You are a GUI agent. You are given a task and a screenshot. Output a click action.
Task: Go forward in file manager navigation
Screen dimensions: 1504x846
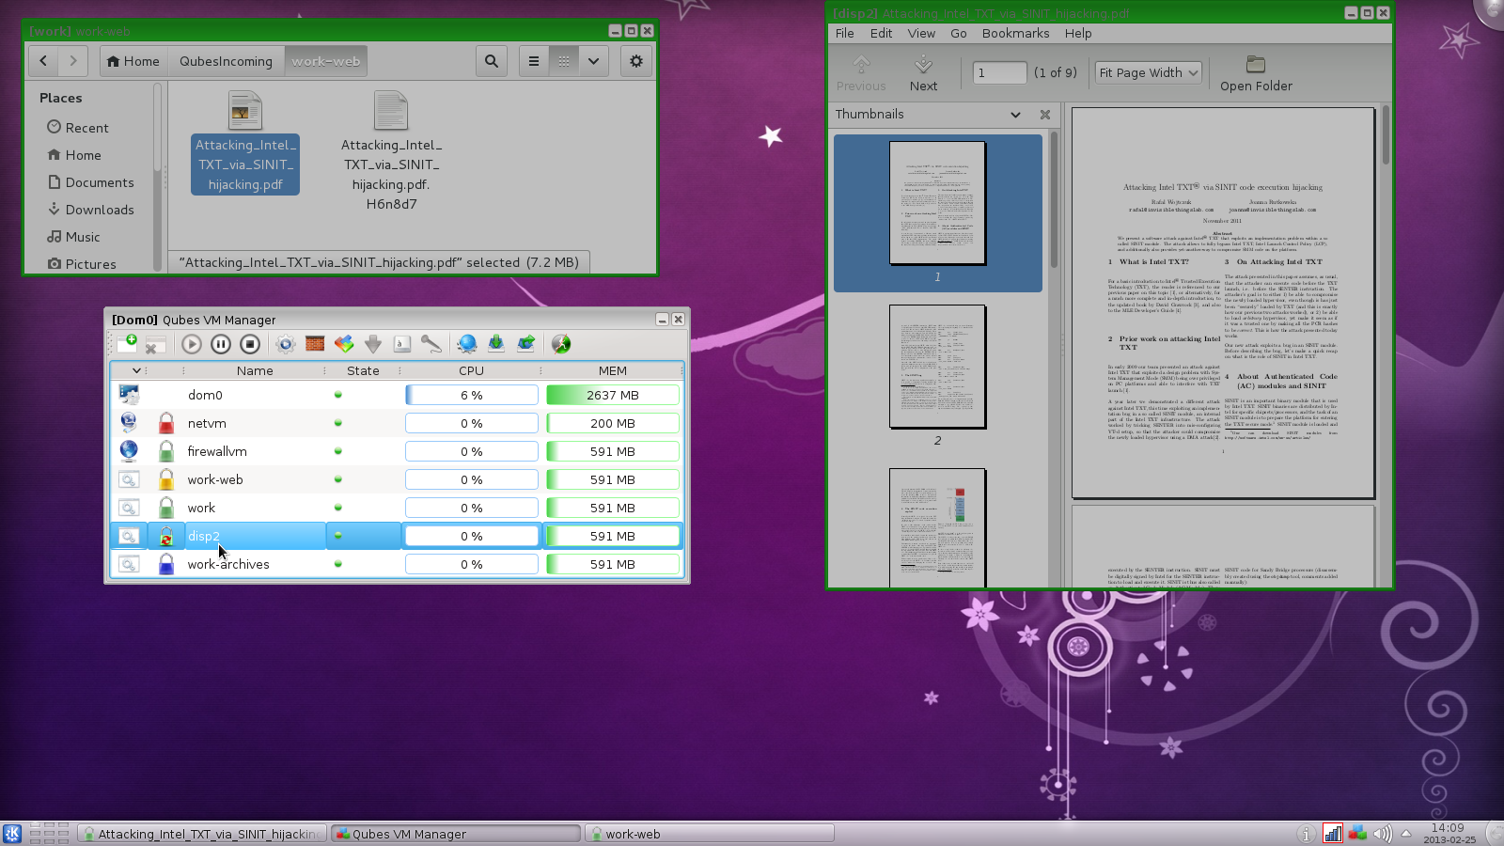[x=73, y=61]
